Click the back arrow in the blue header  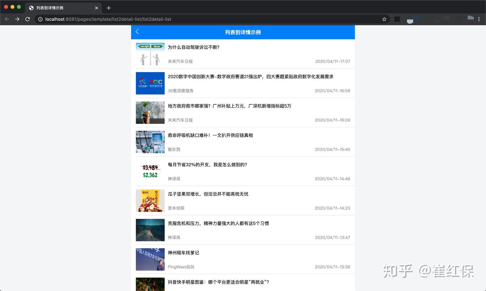[137, 31]
